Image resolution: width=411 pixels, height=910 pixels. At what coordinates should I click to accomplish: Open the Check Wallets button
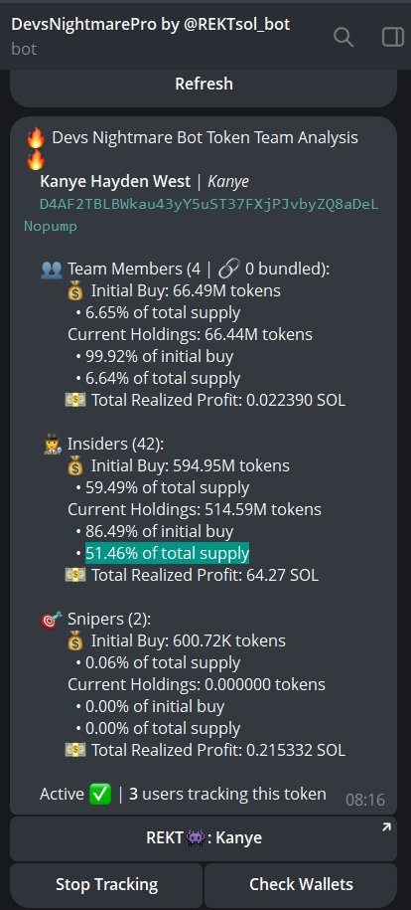(x=301, y=885)
